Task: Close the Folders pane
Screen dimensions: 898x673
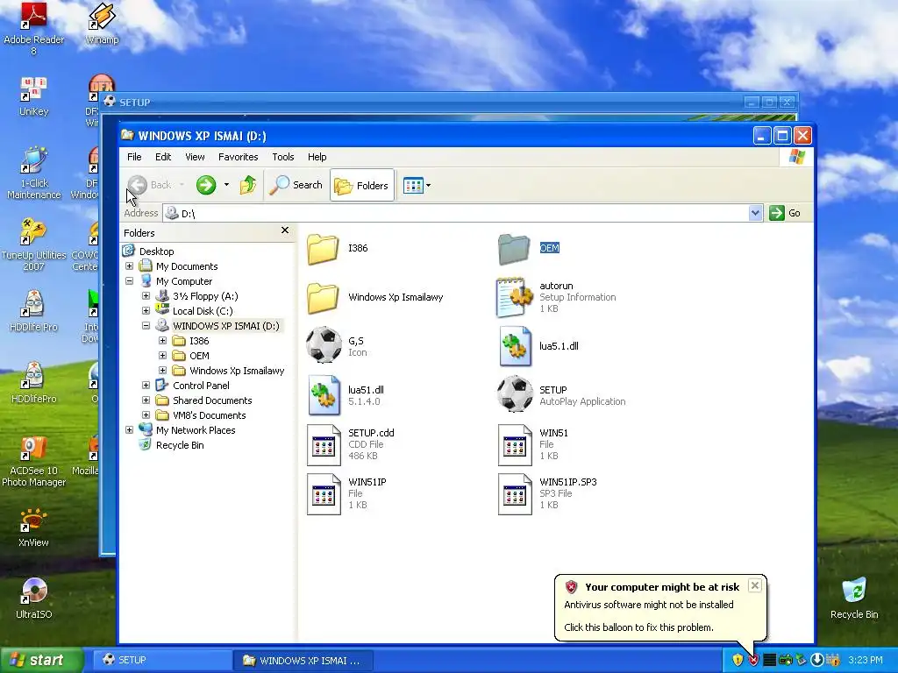Action: [x=285, y=230]
